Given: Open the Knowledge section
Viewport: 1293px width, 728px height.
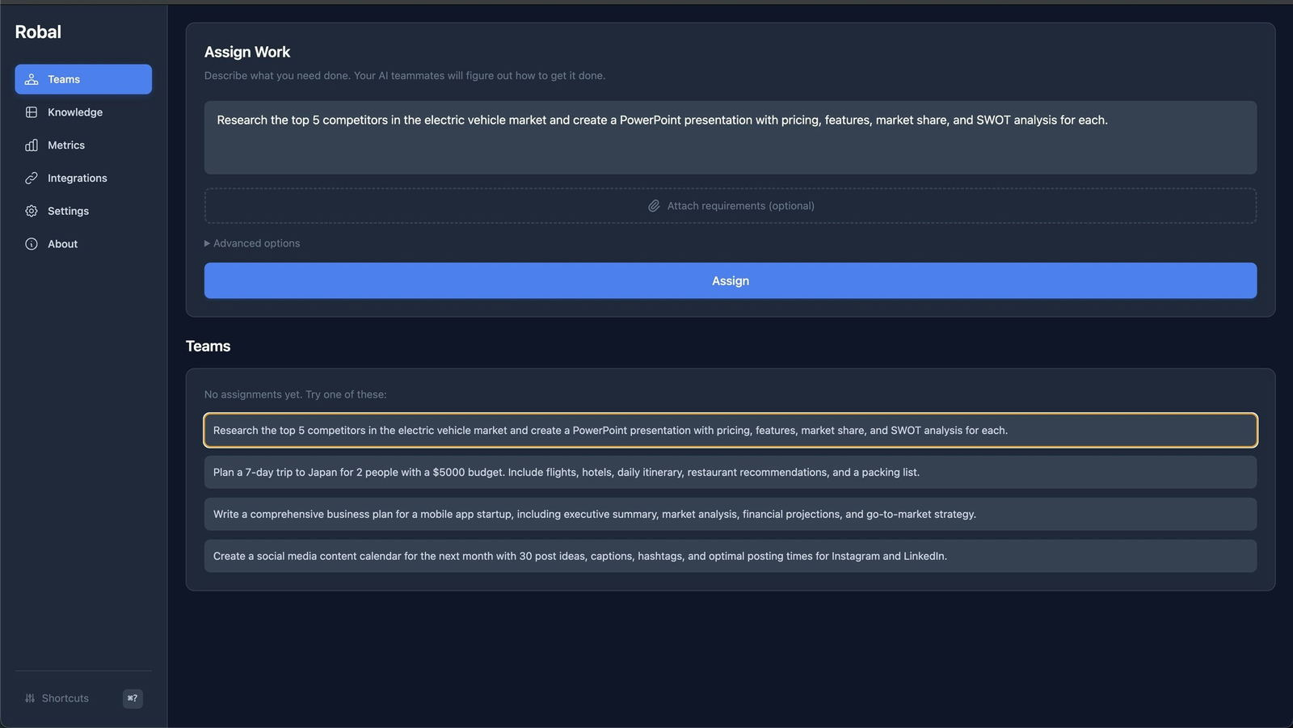Looking at the screenshot, I should [75, 112].
